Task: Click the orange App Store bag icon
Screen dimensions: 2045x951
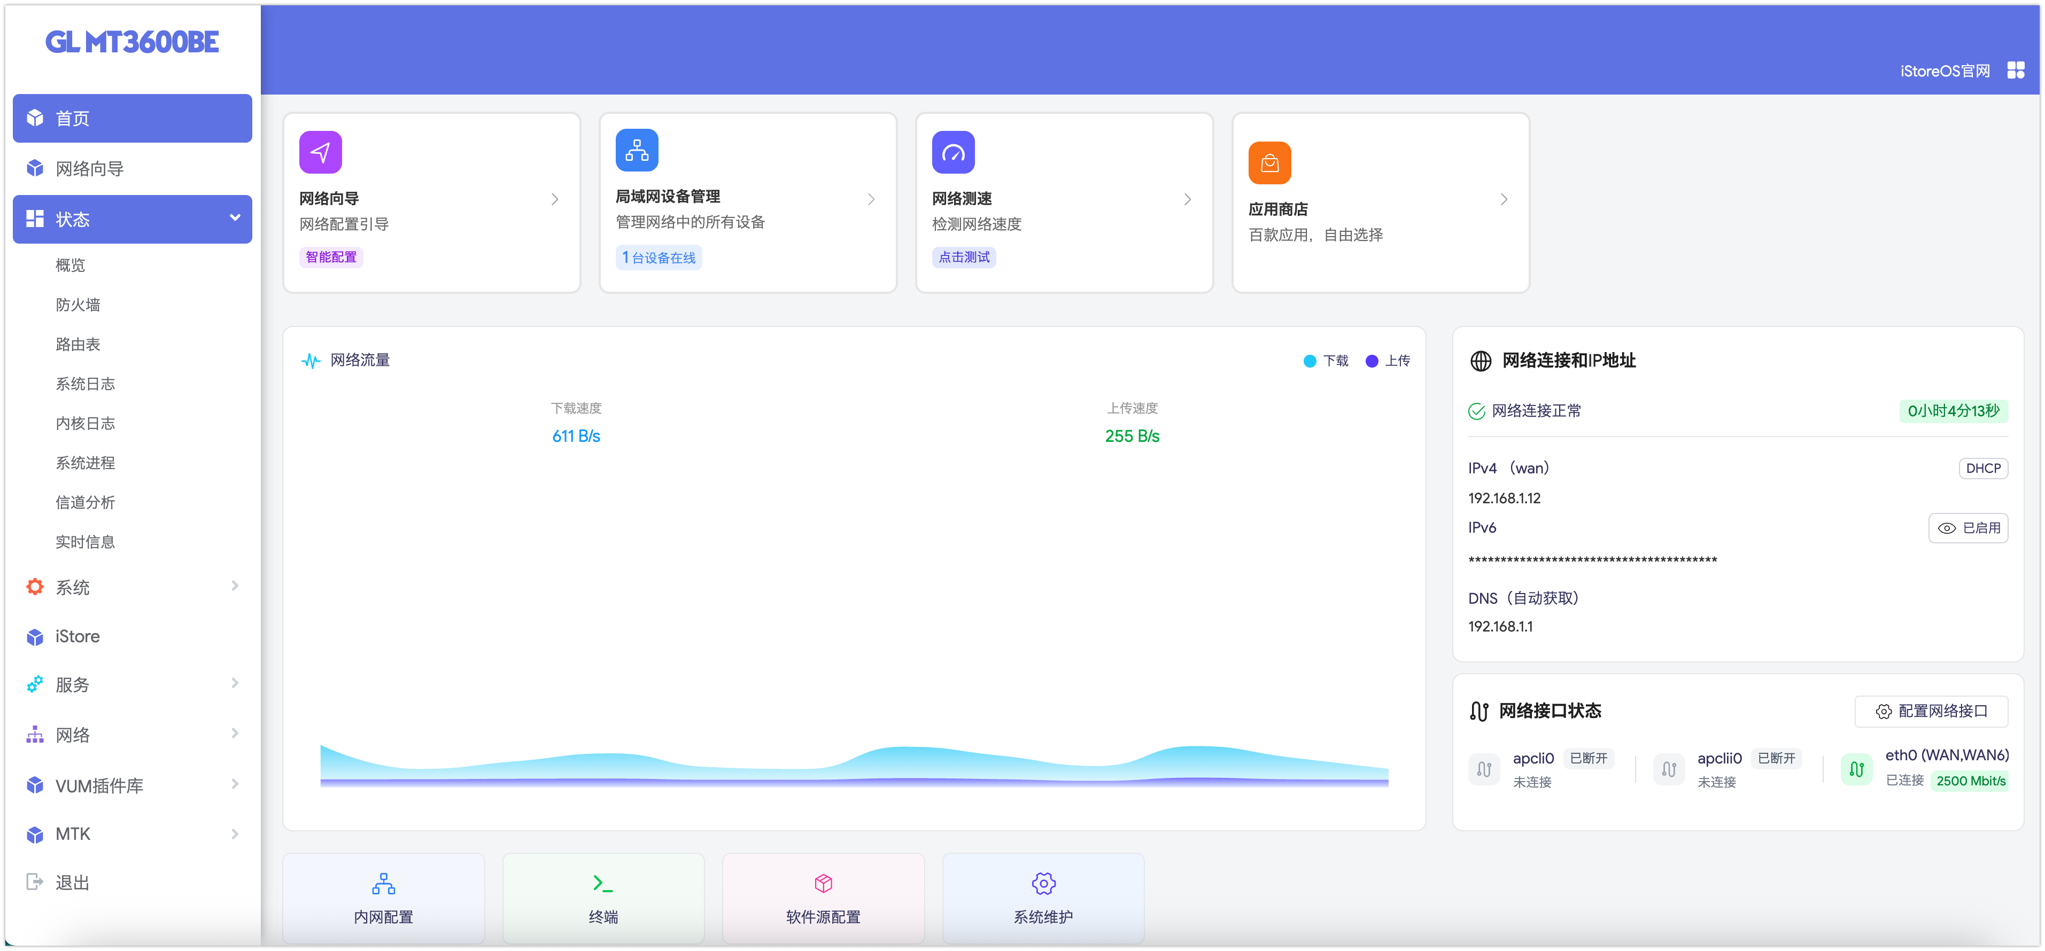Action: [x=1269, y=163]
